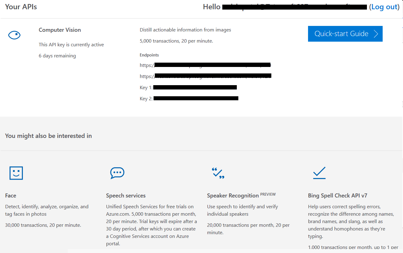Screen dimensions: 403x253
Task: Open the Speech services heading
Action: click(126, 196)
